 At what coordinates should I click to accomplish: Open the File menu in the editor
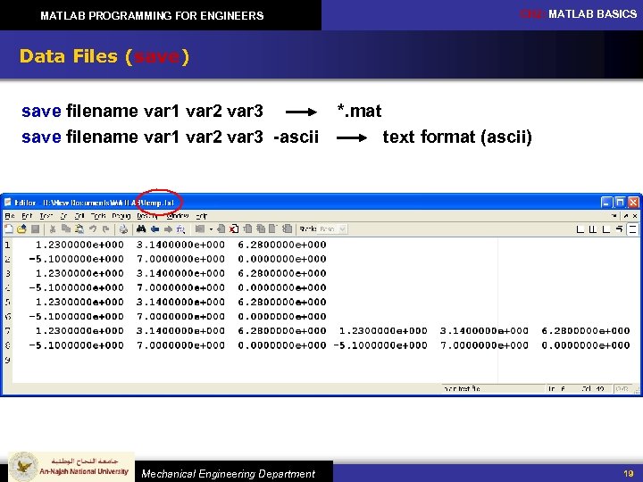click(x=10, y=216)
